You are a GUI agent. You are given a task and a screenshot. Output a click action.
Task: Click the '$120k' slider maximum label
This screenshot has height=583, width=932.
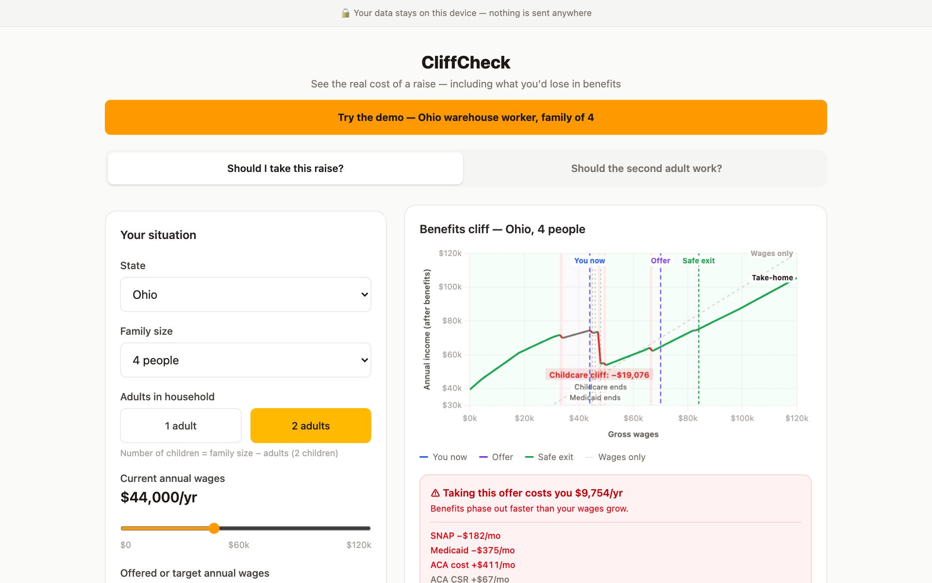point(359,545)
